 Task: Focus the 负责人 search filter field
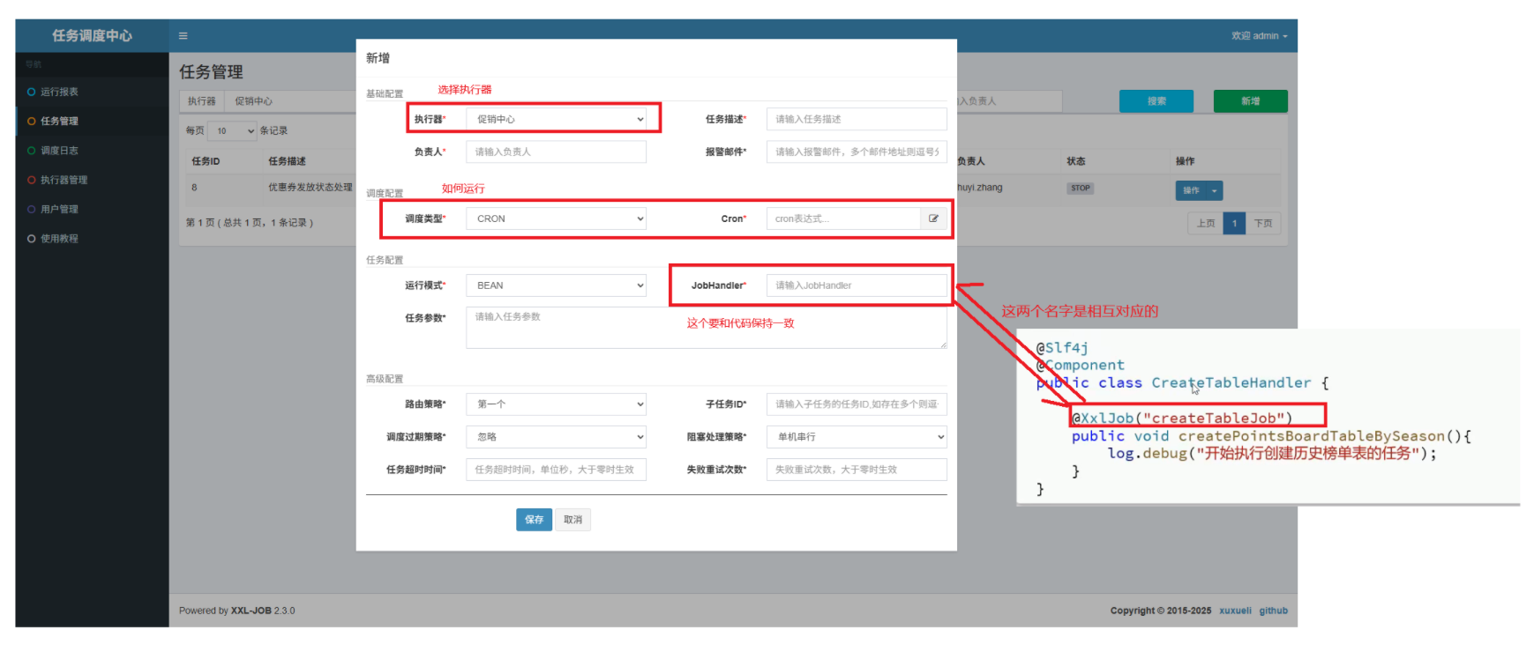coord(1009,101)
